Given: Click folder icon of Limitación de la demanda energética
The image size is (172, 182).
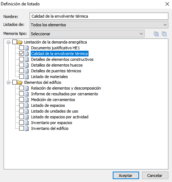Looking at the screenshot, I should [20, 42].
